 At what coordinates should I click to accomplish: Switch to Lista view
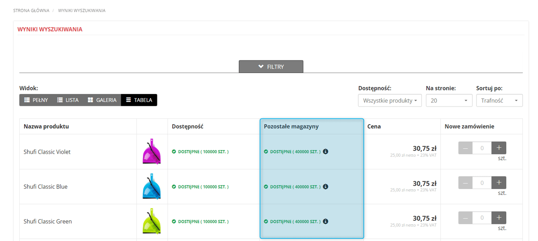click(x=68, y=100)
